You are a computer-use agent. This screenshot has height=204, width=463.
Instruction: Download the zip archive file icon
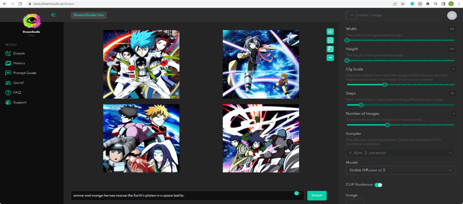point(330,49)
